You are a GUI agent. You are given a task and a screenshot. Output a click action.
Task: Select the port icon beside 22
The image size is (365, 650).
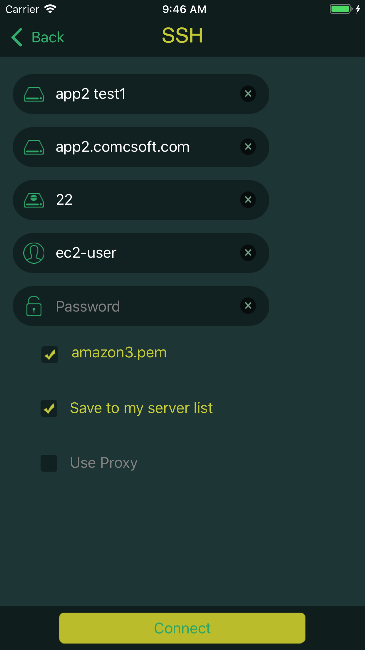click(34, 200)
